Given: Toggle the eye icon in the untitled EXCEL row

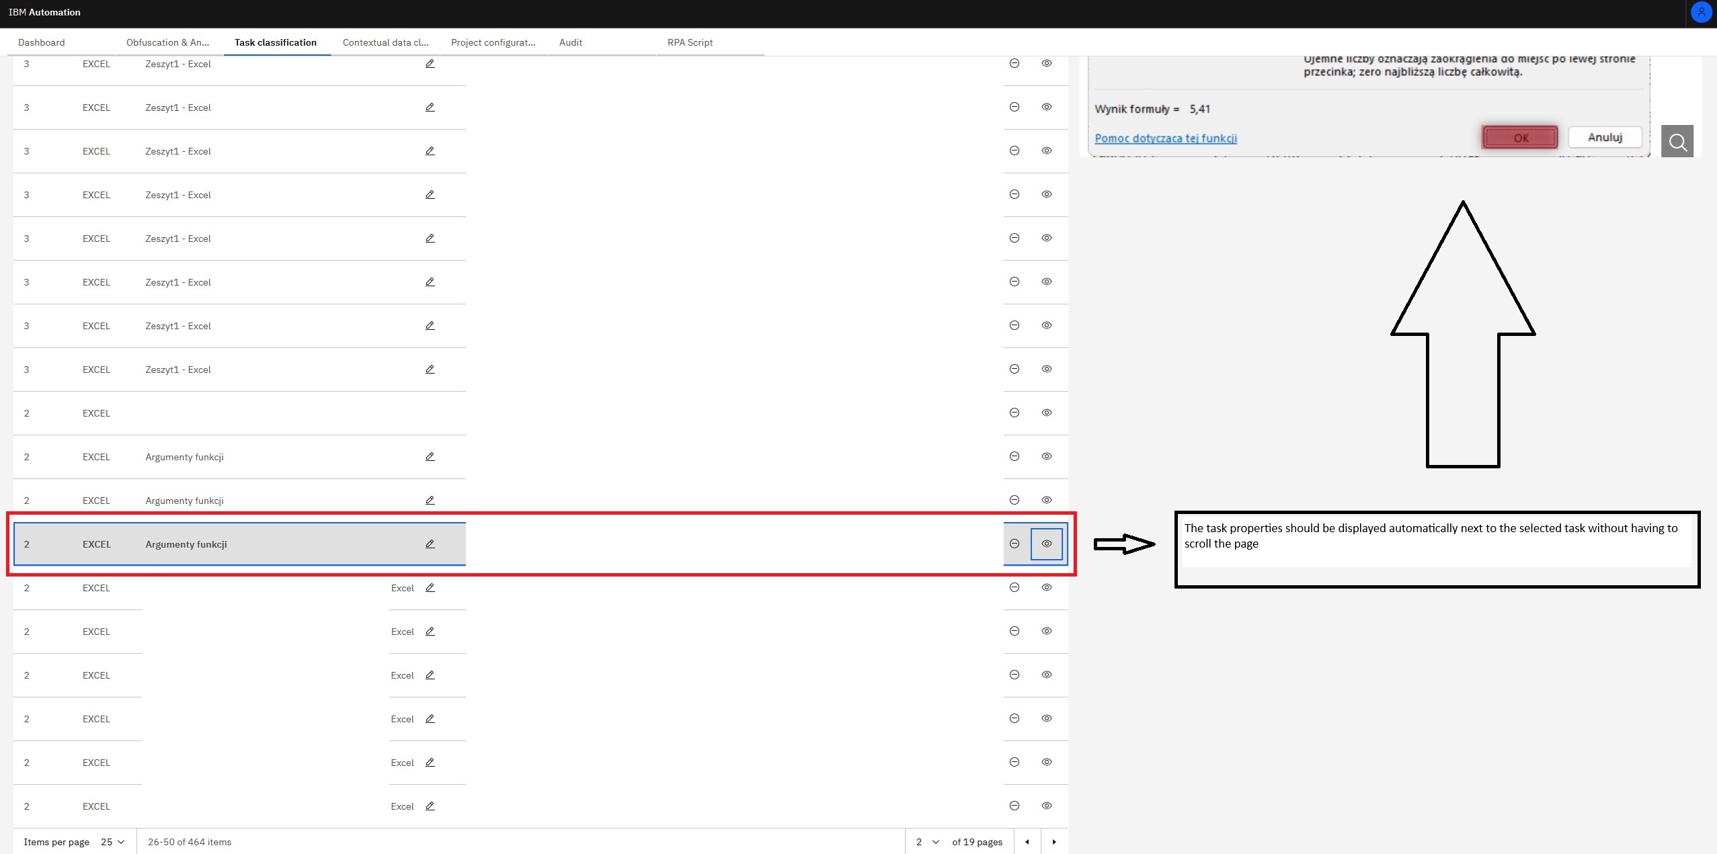Looking at the screenshot, I should pyautogui.click(x=1047, y=413).
